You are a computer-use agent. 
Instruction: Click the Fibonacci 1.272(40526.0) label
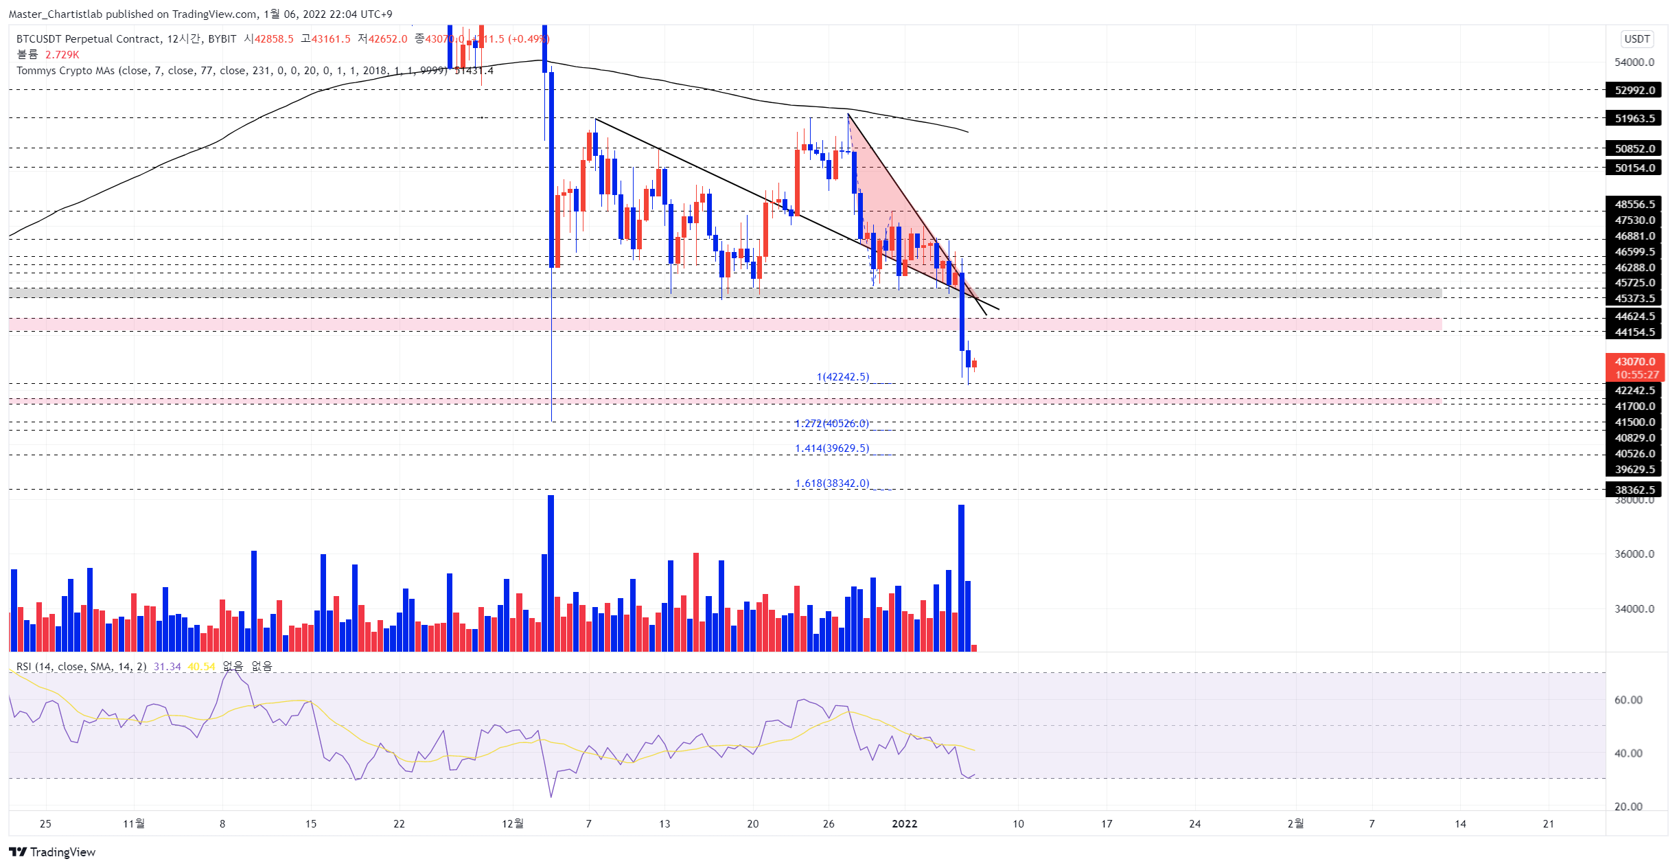[832, 424]
